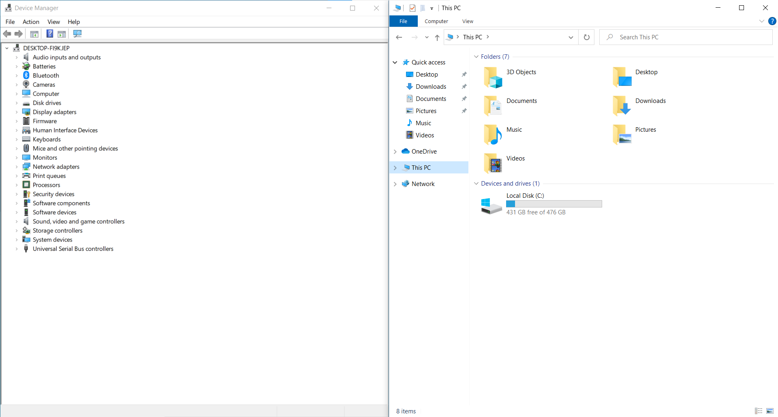Click the Local Disk (C:) storage usage bar
Image resolution: width=778 pixels, height=417 pixels.
pyautogui.click(x=554, y=204)
